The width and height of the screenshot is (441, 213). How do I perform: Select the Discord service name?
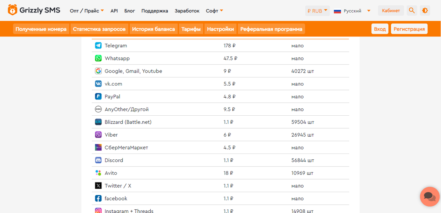114,160
